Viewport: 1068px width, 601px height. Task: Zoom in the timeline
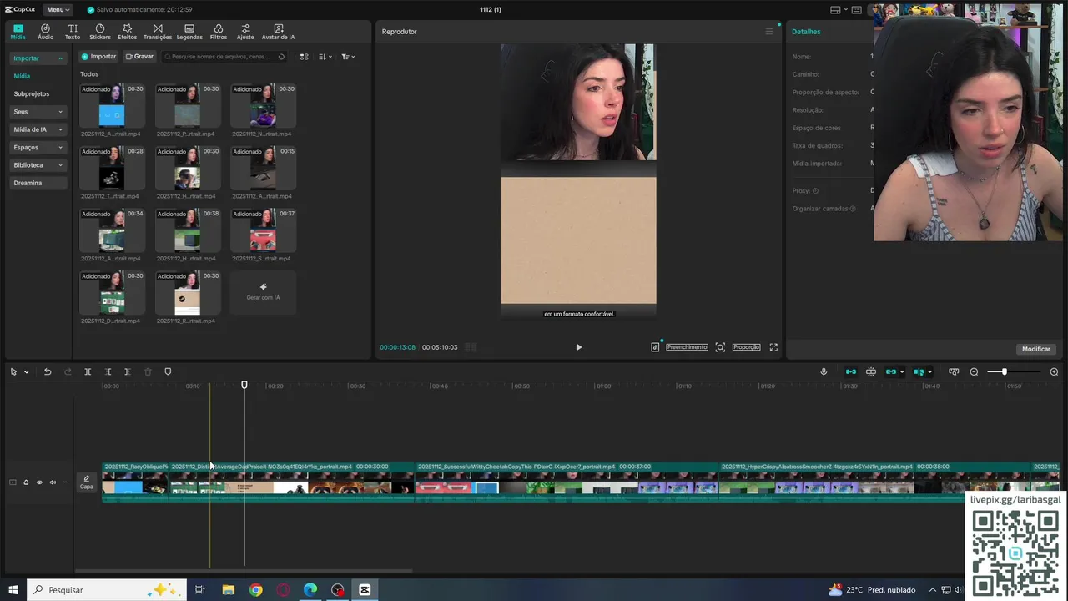point(1054,372)
